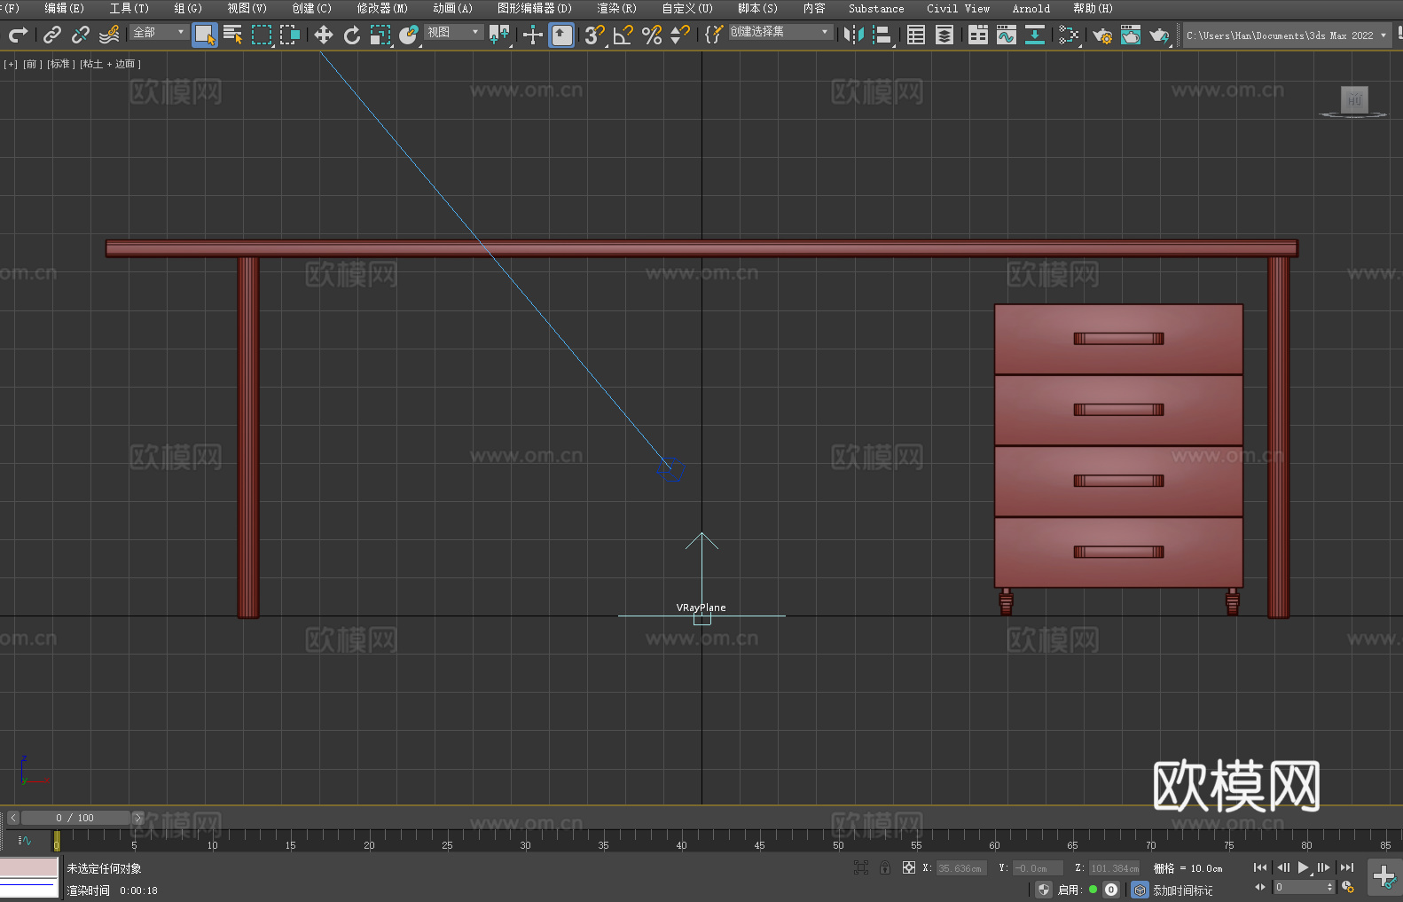Activate the Select Object tool

click(x=205, y=35)
